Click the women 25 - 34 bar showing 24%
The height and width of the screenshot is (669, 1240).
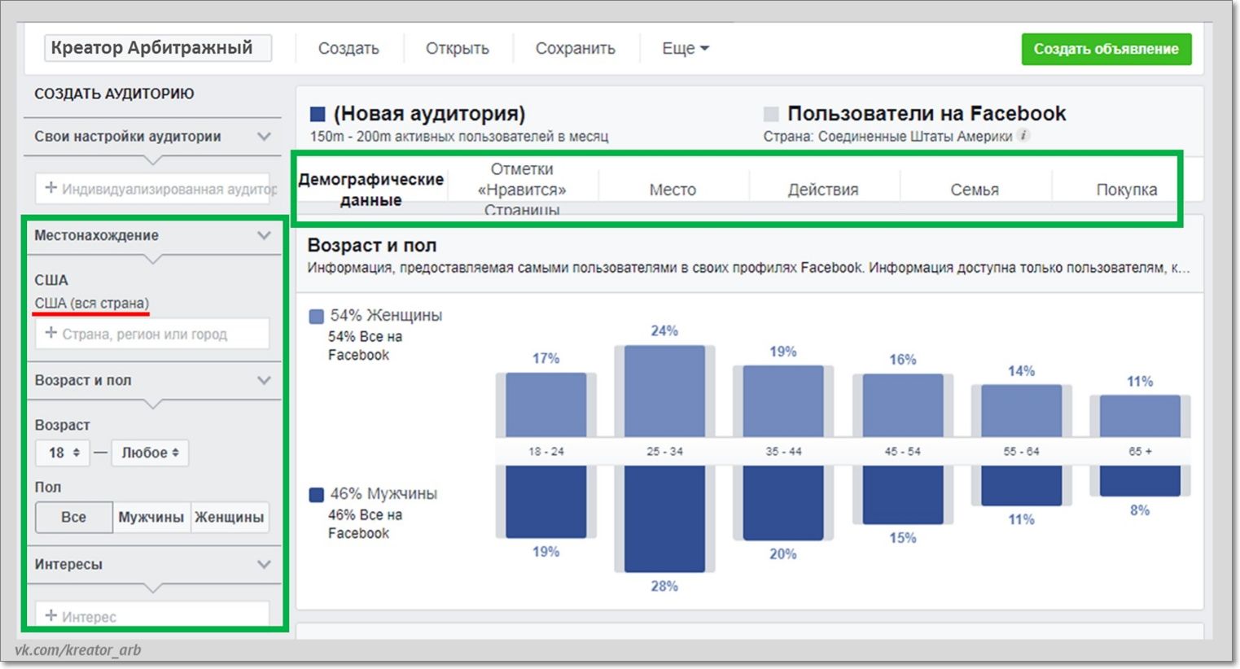[x=664, y=391]
